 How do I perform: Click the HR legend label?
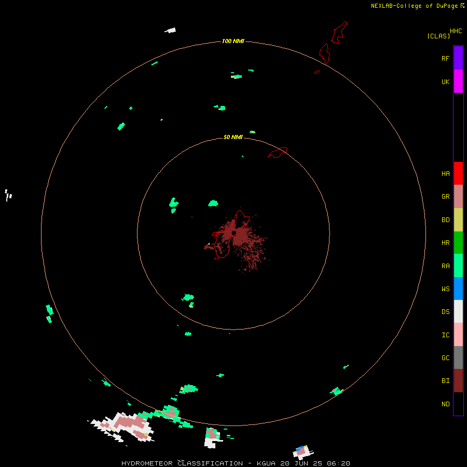pyautogui.click(x=445, y=243)
